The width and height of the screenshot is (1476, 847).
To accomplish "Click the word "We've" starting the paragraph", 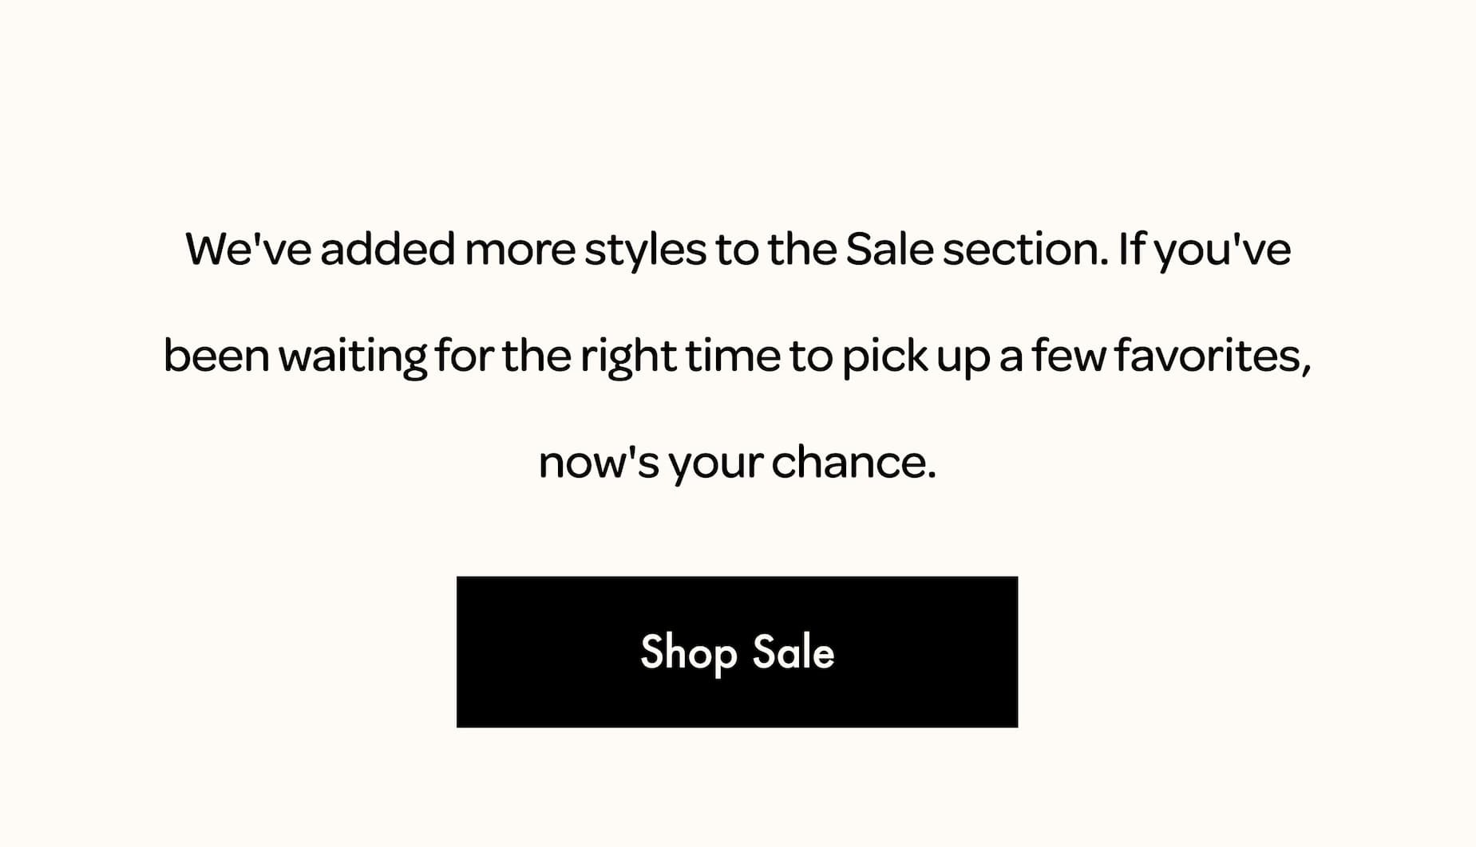I will pyautogui.click(x=248, y=249).
